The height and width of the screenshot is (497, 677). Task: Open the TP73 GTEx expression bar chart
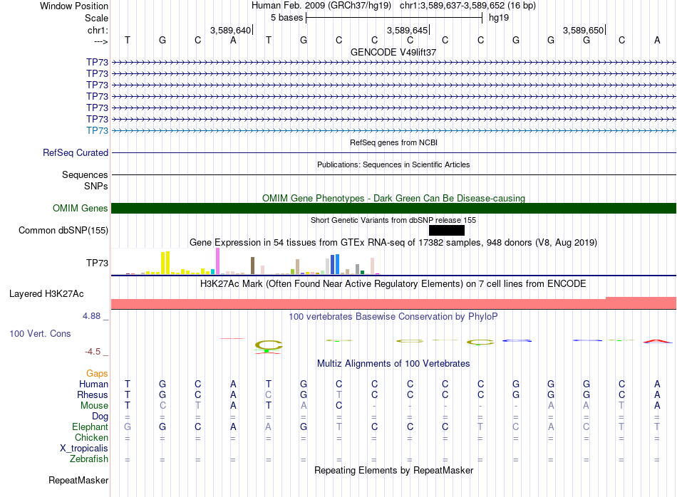tap(245, 261)
